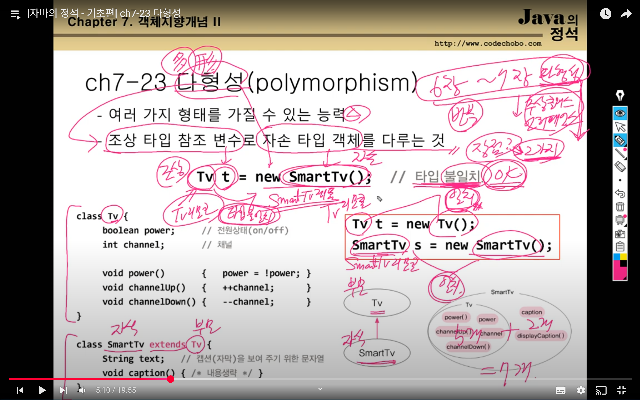640x400 pixels.
Task: Share the video with the arrow icon
Action: 626,14
